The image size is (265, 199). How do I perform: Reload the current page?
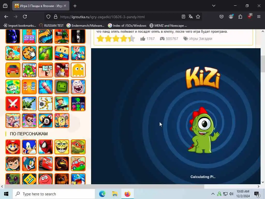[x=25, y=17]
